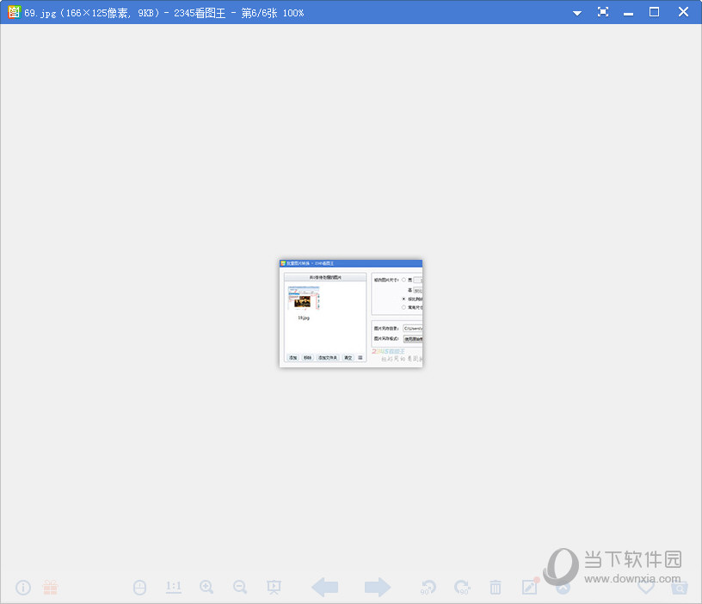Minimize the image viewer window
Image resolution: width=702 pixels, height=604 pixels.
point(629,13)
